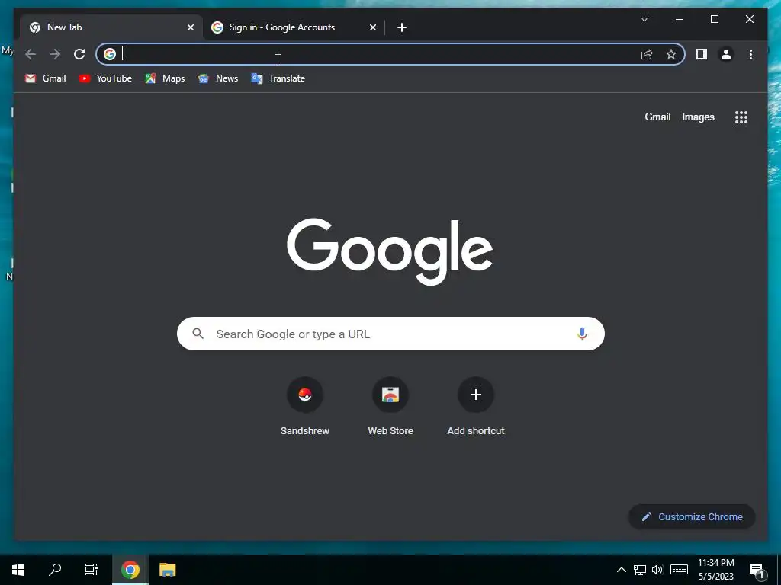
Task: Open Chrome's three-dot menu
Action: coord(750,54)
